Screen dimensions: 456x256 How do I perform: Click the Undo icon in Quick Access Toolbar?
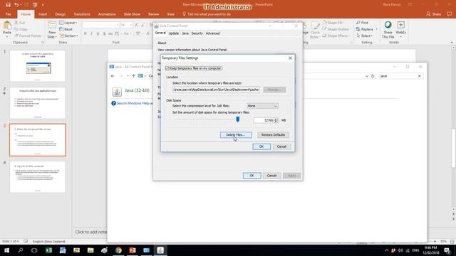click(16, 5)
